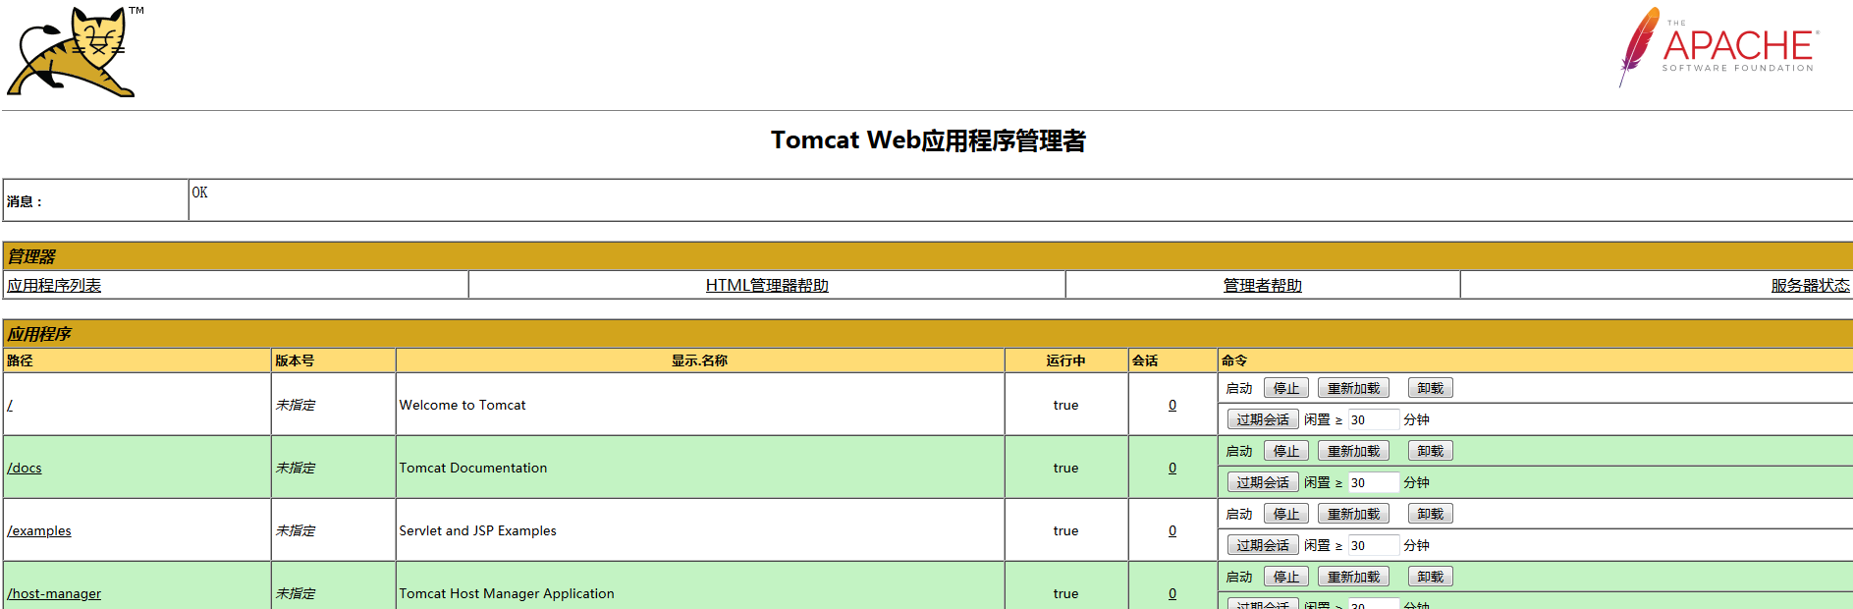Click 卸载 for Tomcat Documentation app
The height and width of the screenshot is (609, 1853).
pos(1431,451)
